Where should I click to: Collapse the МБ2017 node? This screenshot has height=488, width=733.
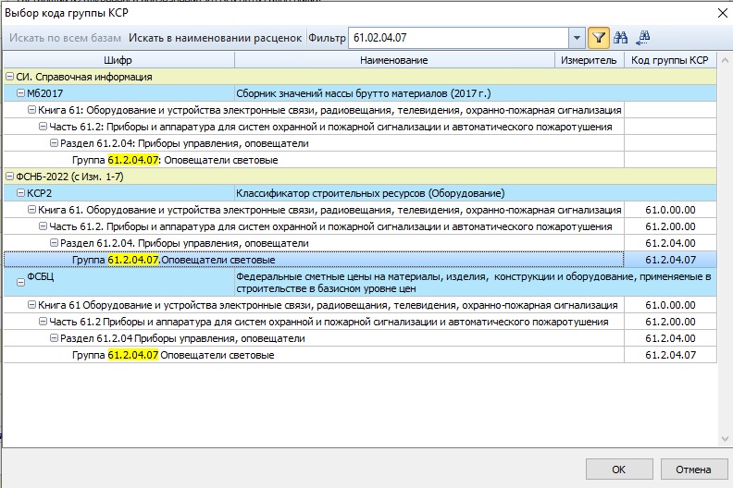pos(20,93)
